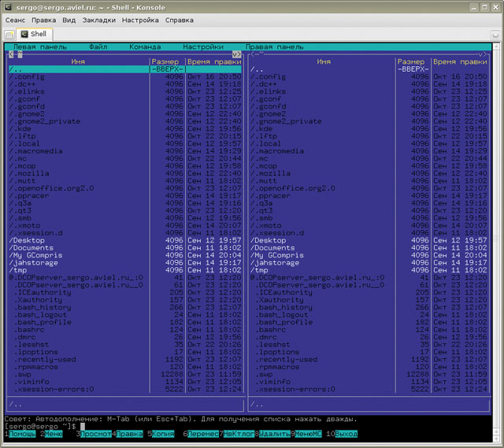504x448 pixels.
Task: Select .ICEauthority in right panel
Action: 369,292
